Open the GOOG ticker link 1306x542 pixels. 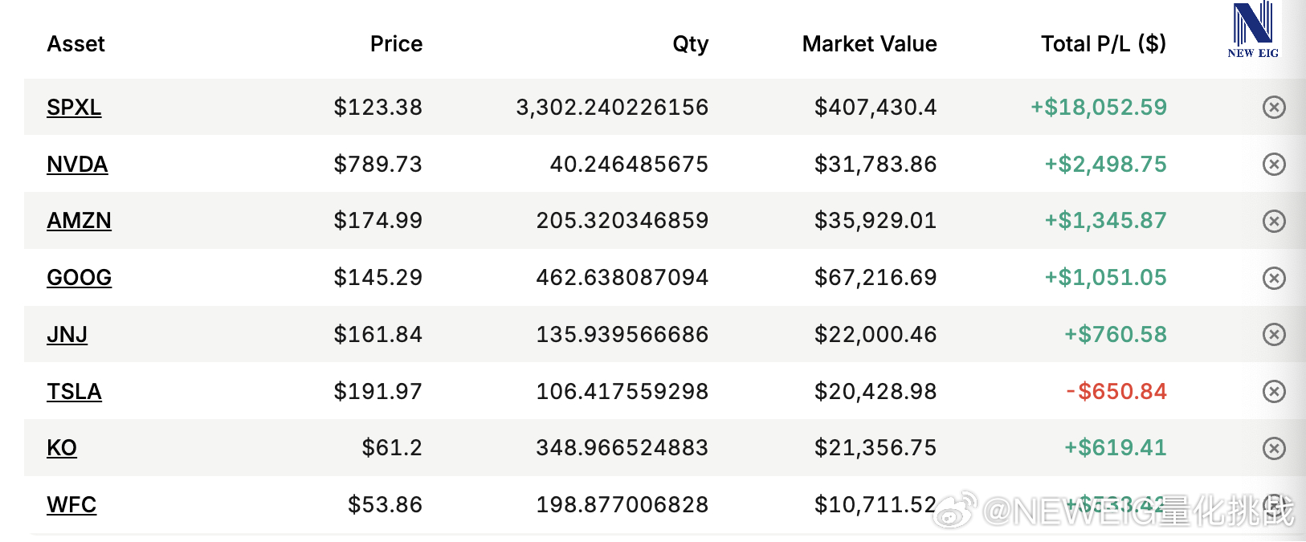point(79,277)
